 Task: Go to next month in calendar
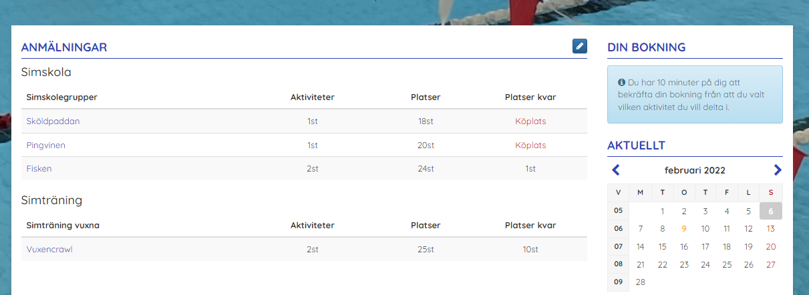coord(778,170)
